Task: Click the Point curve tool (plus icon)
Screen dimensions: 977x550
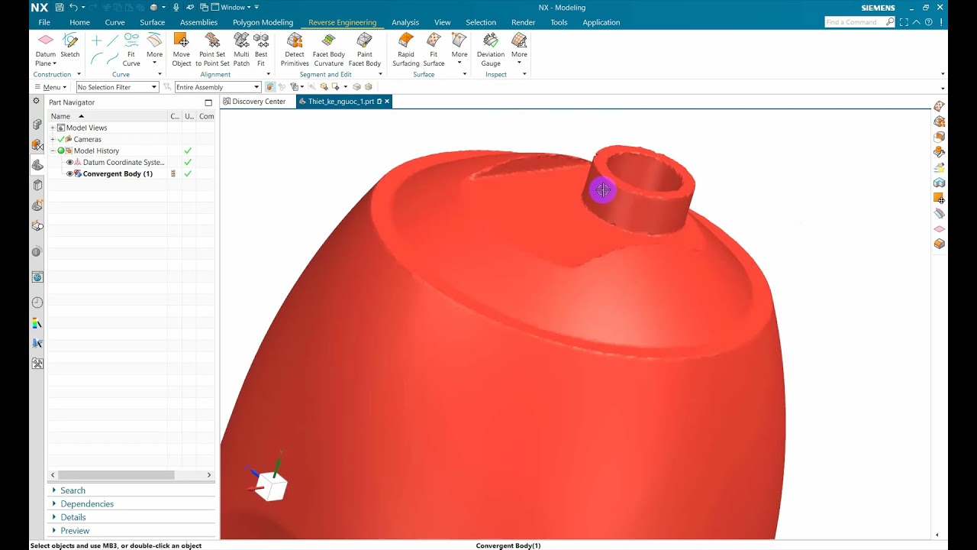Action: [96, 40]
